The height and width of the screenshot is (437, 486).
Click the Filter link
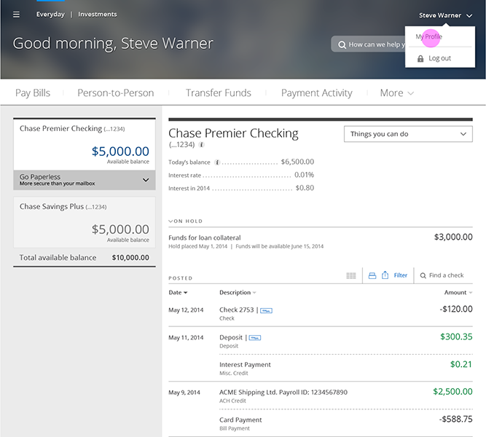[401, 275]
